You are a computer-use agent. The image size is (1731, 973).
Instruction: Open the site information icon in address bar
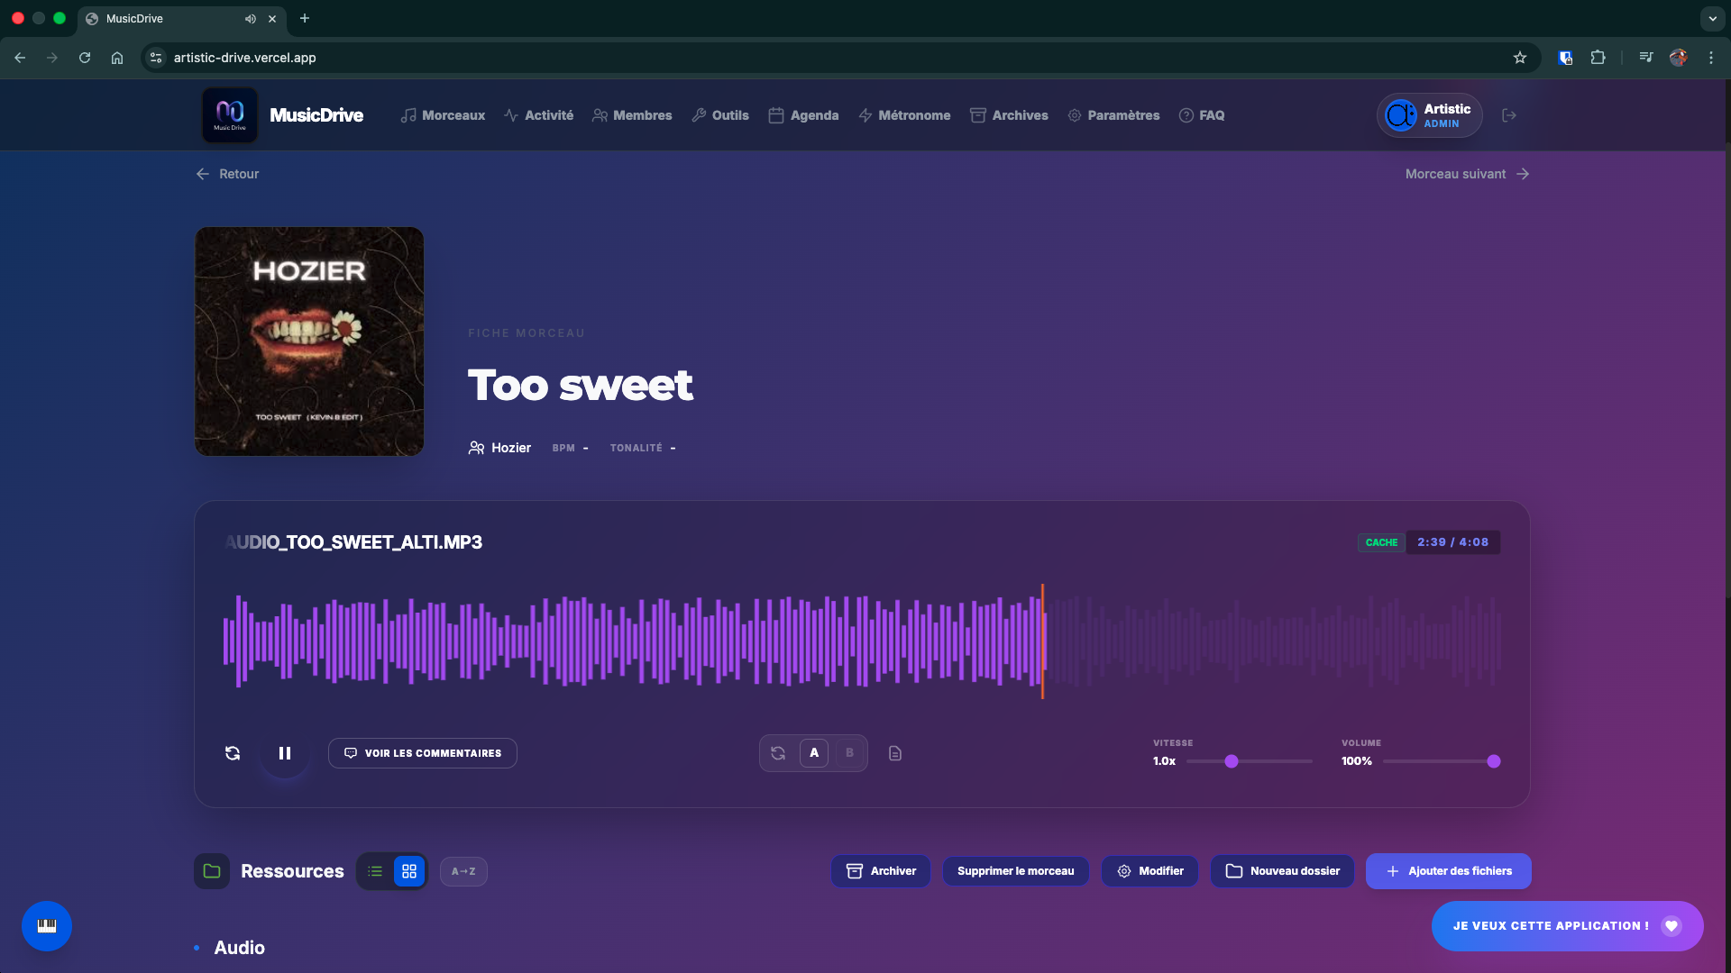[156, 58]
